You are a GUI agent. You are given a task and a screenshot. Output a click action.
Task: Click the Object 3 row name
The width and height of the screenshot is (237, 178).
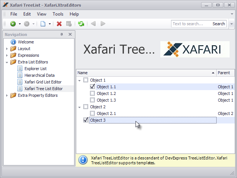click(x=98, y=120)
